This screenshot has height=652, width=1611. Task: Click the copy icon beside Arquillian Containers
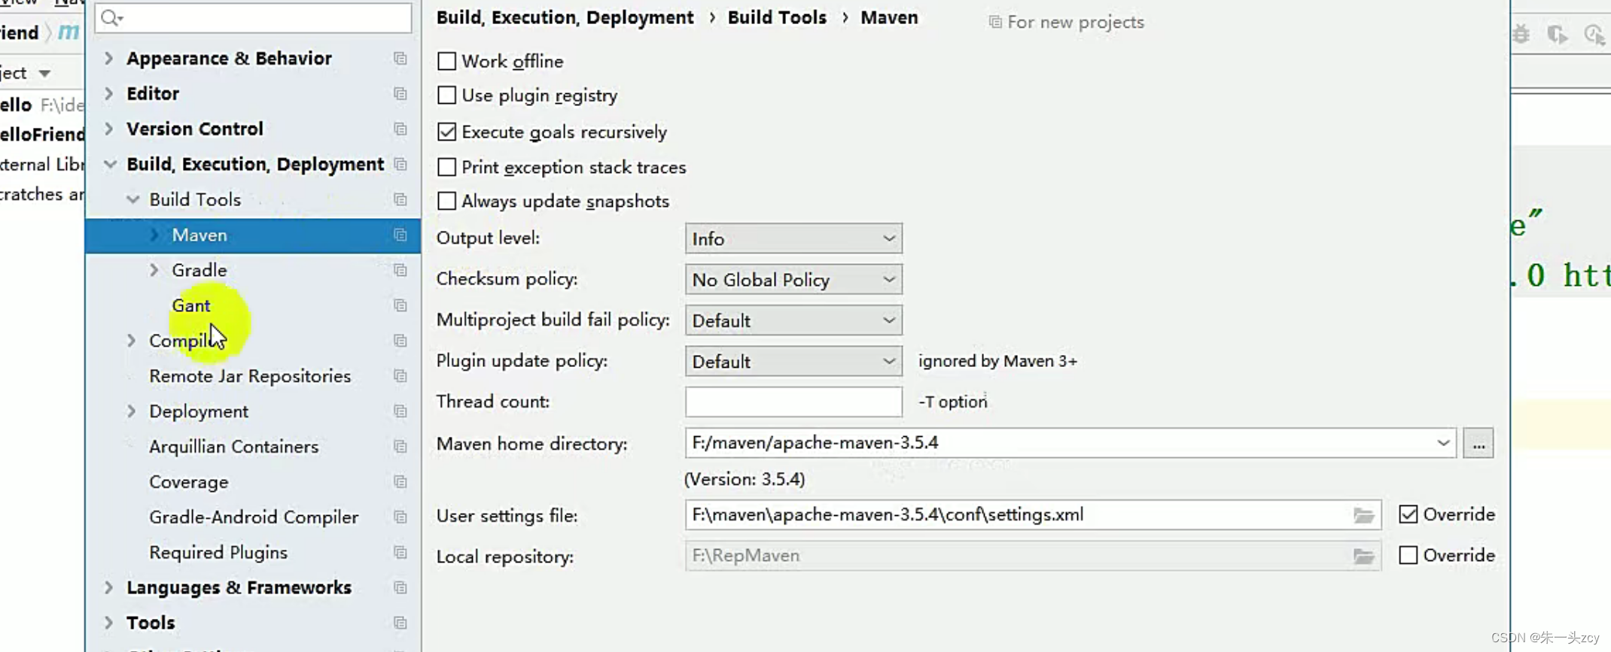click(400, 447)
